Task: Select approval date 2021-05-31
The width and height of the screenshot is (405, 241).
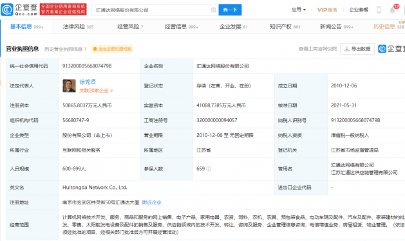Action: click(x=344, y=105)
